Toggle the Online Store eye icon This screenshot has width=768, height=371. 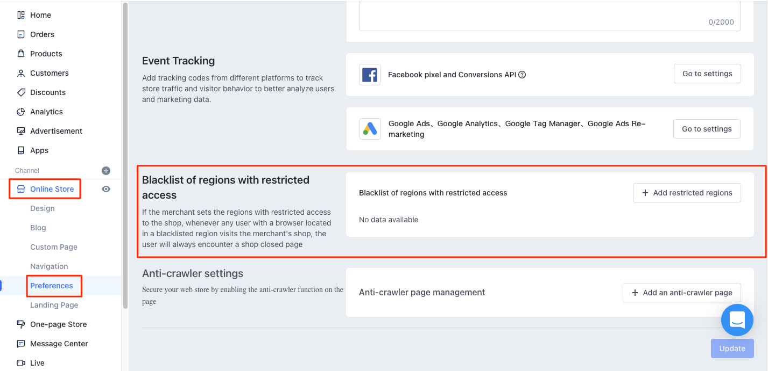pos(106,189)
